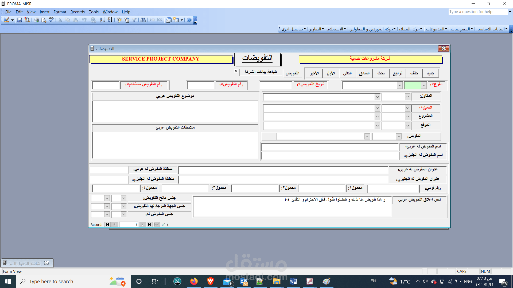
Task: Expand the المقاول wide dropdown list
Action: click(377, 97)
